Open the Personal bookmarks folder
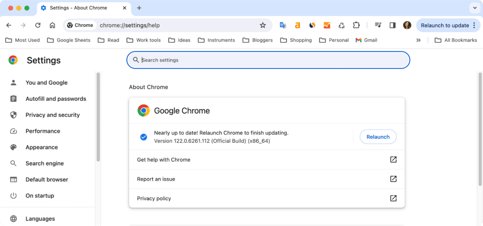The height and width of the screenshot is (226, 483). [334, 40]
